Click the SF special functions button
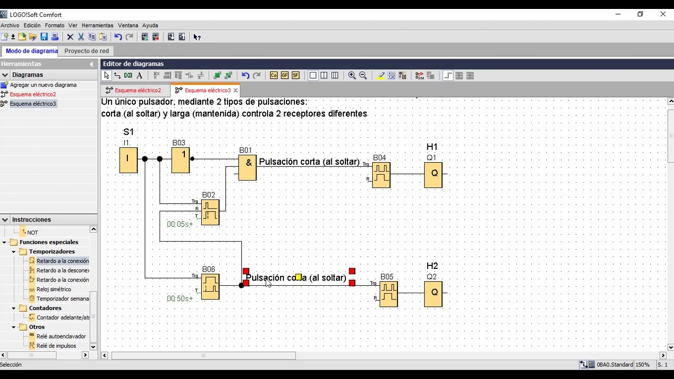This screenshot has height=379, width=674. tap(295, 76)
